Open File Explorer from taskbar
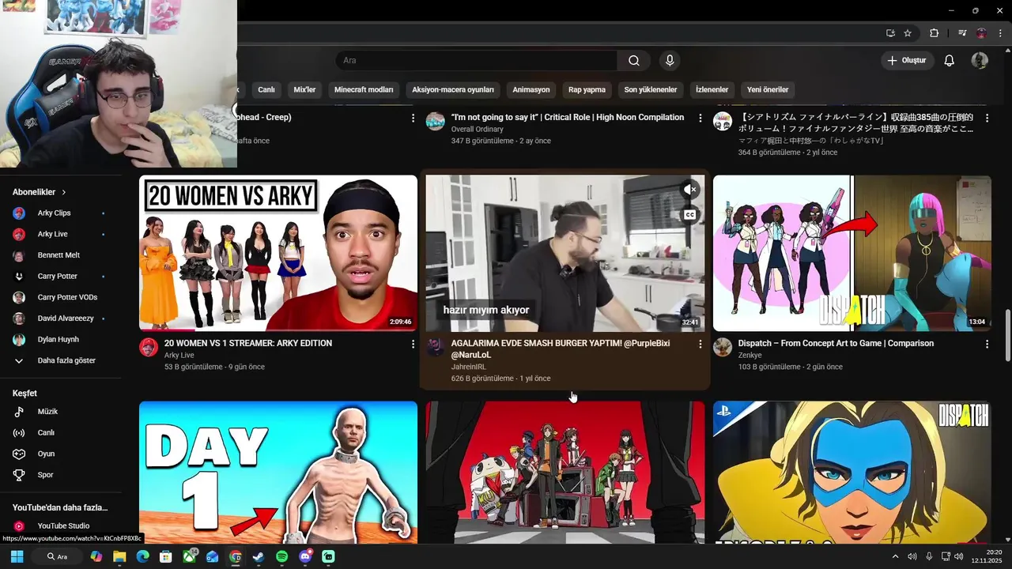The width and height of the screenshot is (1012, 569). (x=119, y=556)
